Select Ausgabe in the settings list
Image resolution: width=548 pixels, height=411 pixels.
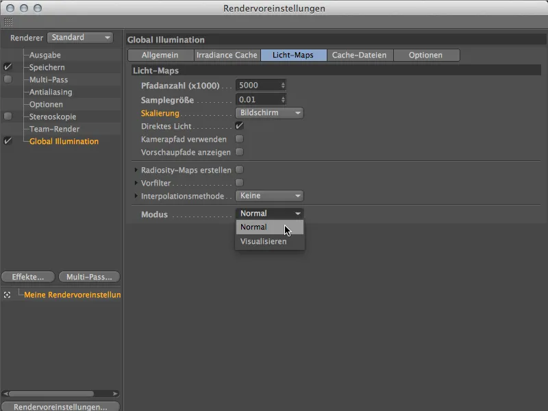[x=45, y=55]
